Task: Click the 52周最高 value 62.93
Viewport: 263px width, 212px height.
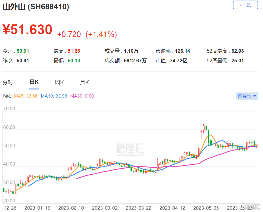Action: point(237,51)
